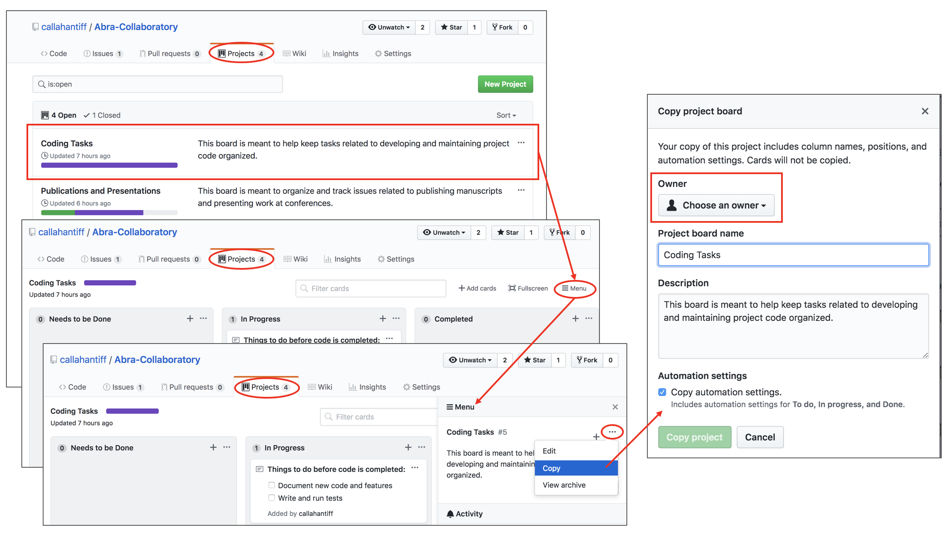Screen dimensions: 952x536
Task: Close the Copy project board dialog
Action: pyautogui.click(x=925, y=111)
